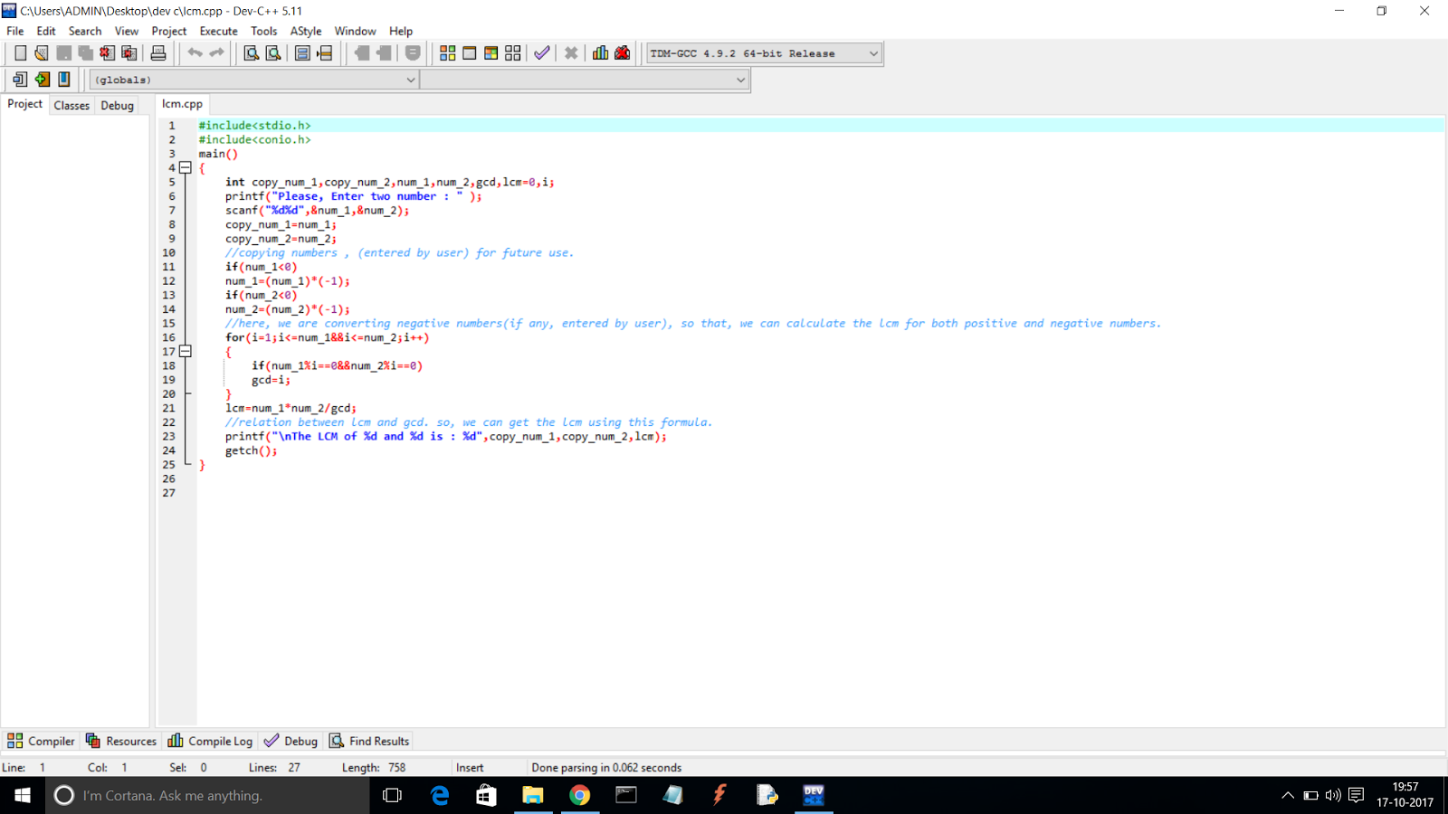Create a new source file via toolbar
1448x814 pixels.
20,53
